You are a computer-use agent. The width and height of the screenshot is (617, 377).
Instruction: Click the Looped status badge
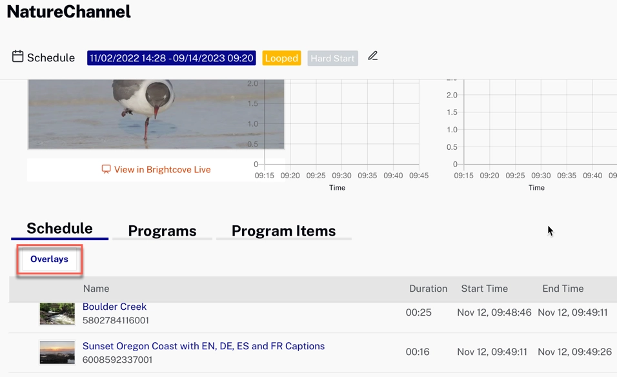(281, 58)
